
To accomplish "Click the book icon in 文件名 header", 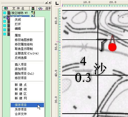I will tap(6, 8).
